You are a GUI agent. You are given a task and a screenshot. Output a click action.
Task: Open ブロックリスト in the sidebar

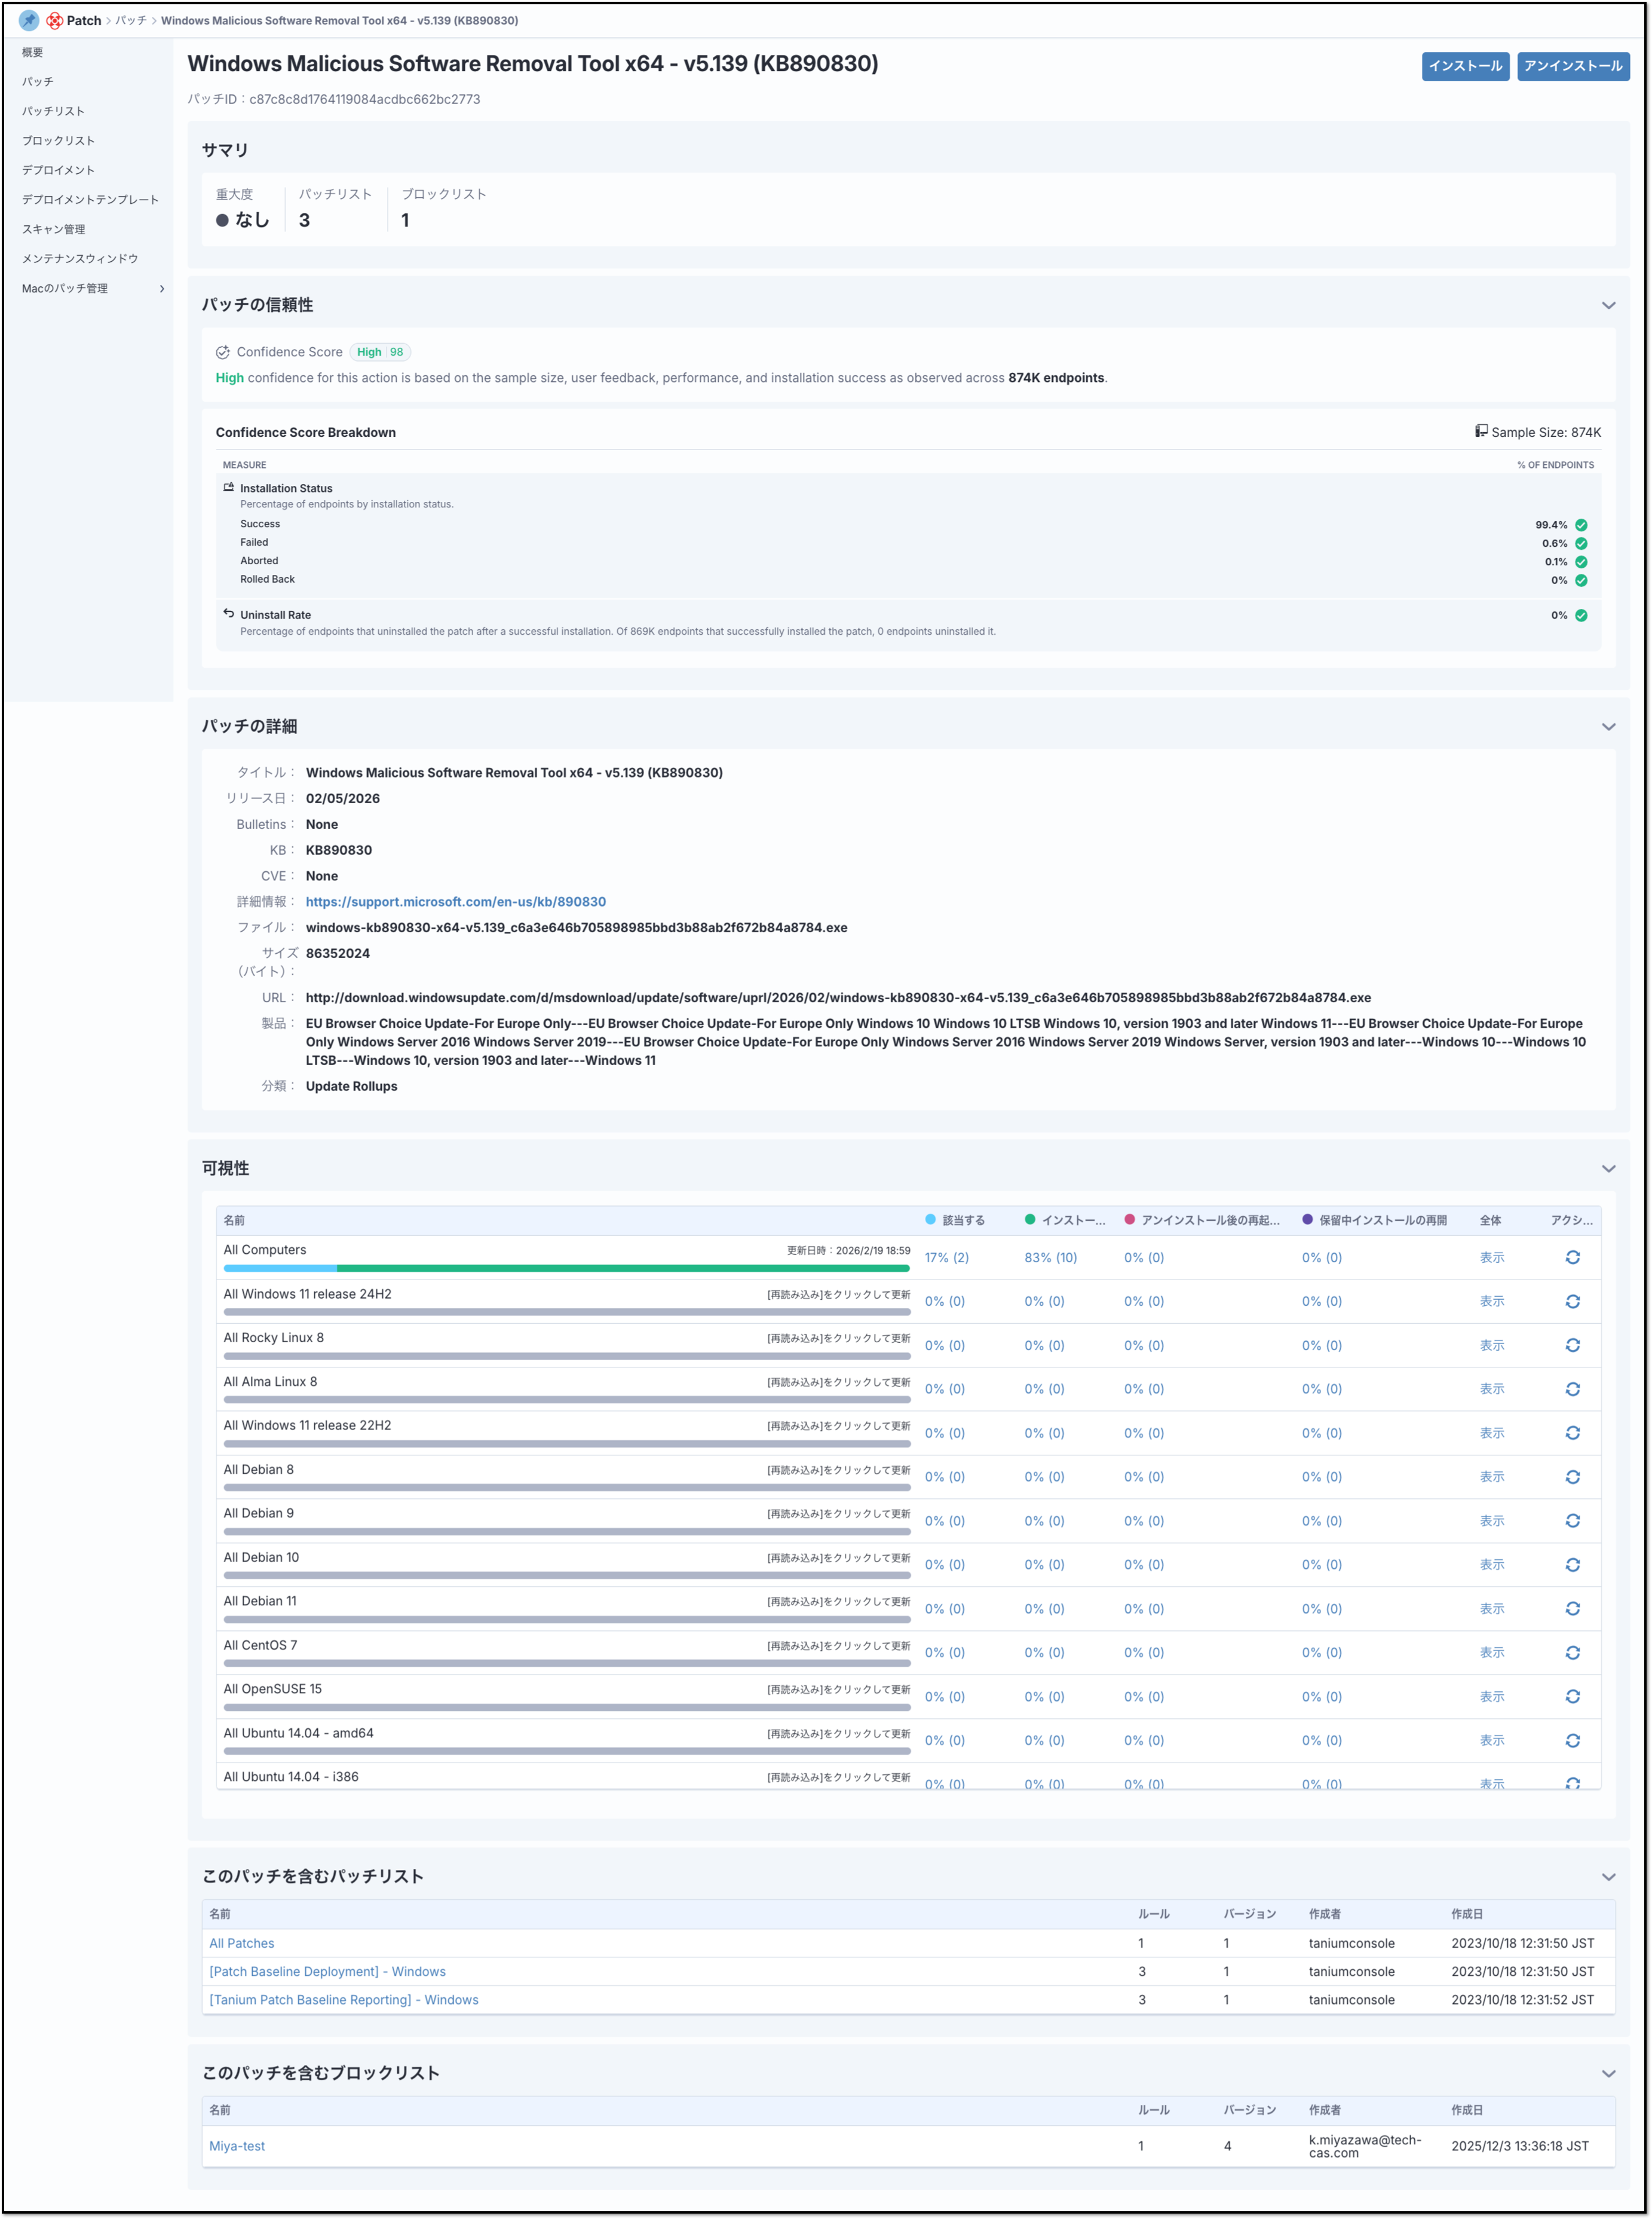coord(58,140)
